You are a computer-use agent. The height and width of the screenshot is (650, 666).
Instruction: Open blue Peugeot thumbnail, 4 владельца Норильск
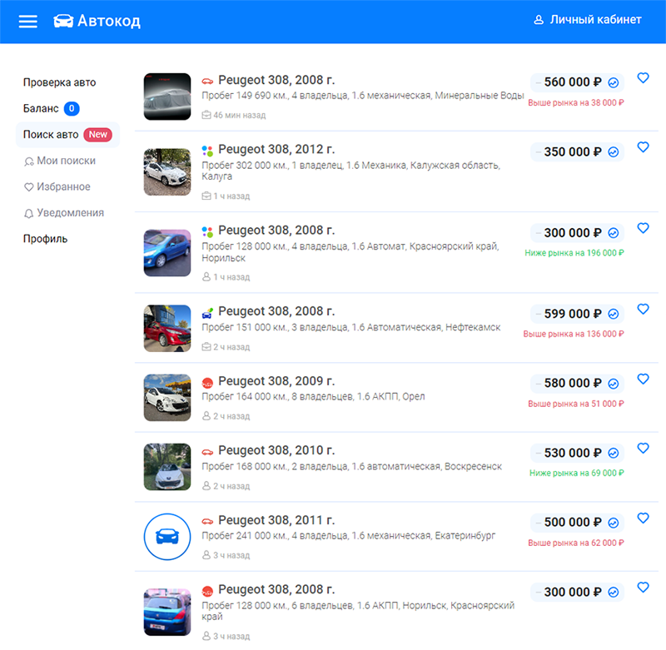[x=167, y=253]
